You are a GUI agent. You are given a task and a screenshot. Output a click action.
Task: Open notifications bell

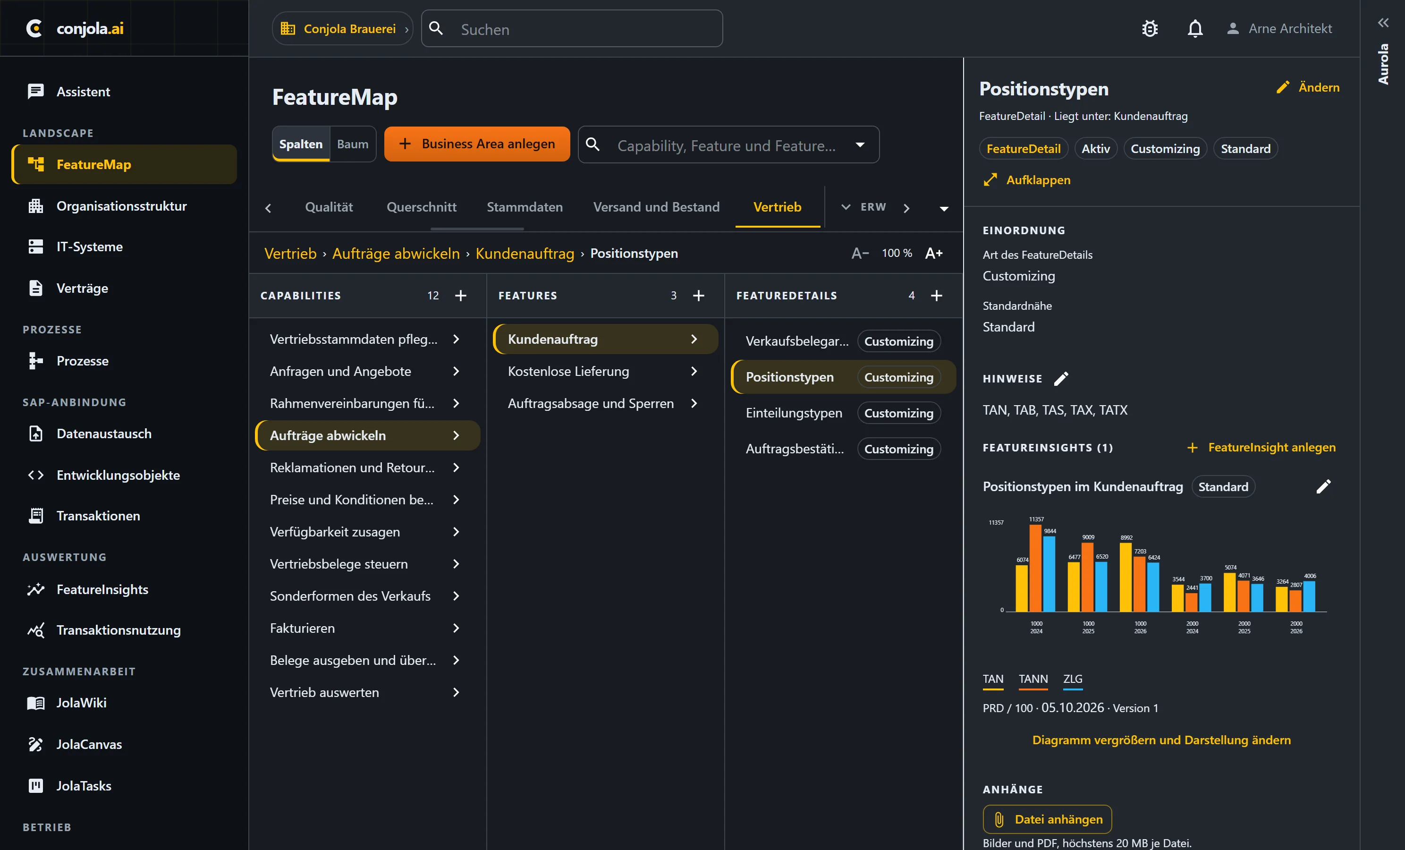[x=1195, y=28]
